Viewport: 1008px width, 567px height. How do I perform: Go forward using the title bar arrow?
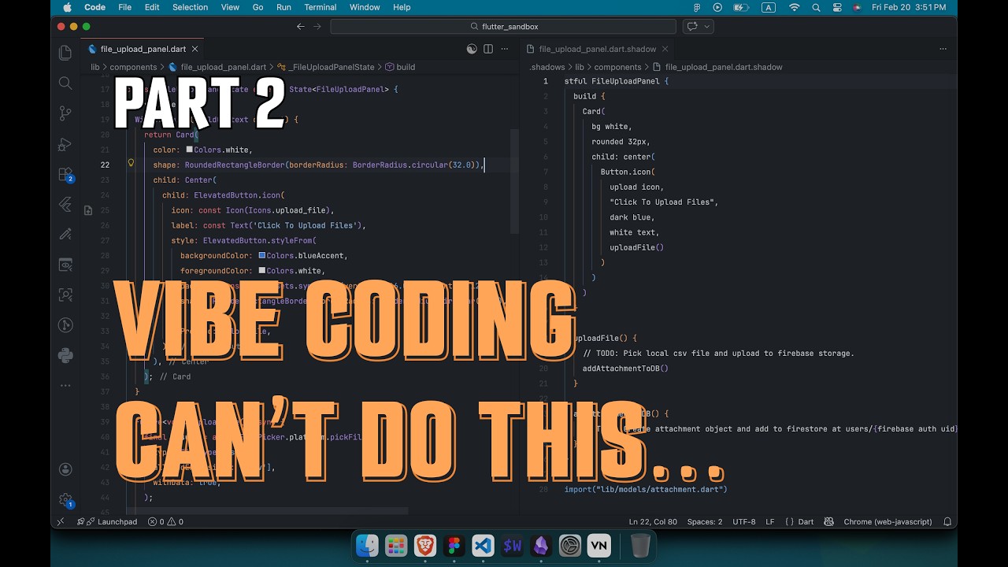pos(317,26)
